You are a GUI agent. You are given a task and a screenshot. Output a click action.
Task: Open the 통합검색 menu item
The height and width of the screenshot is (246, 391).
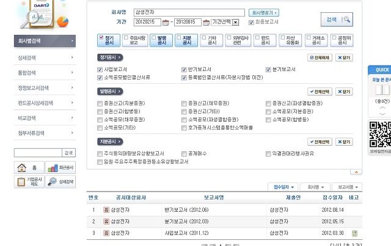click(45, 73)
